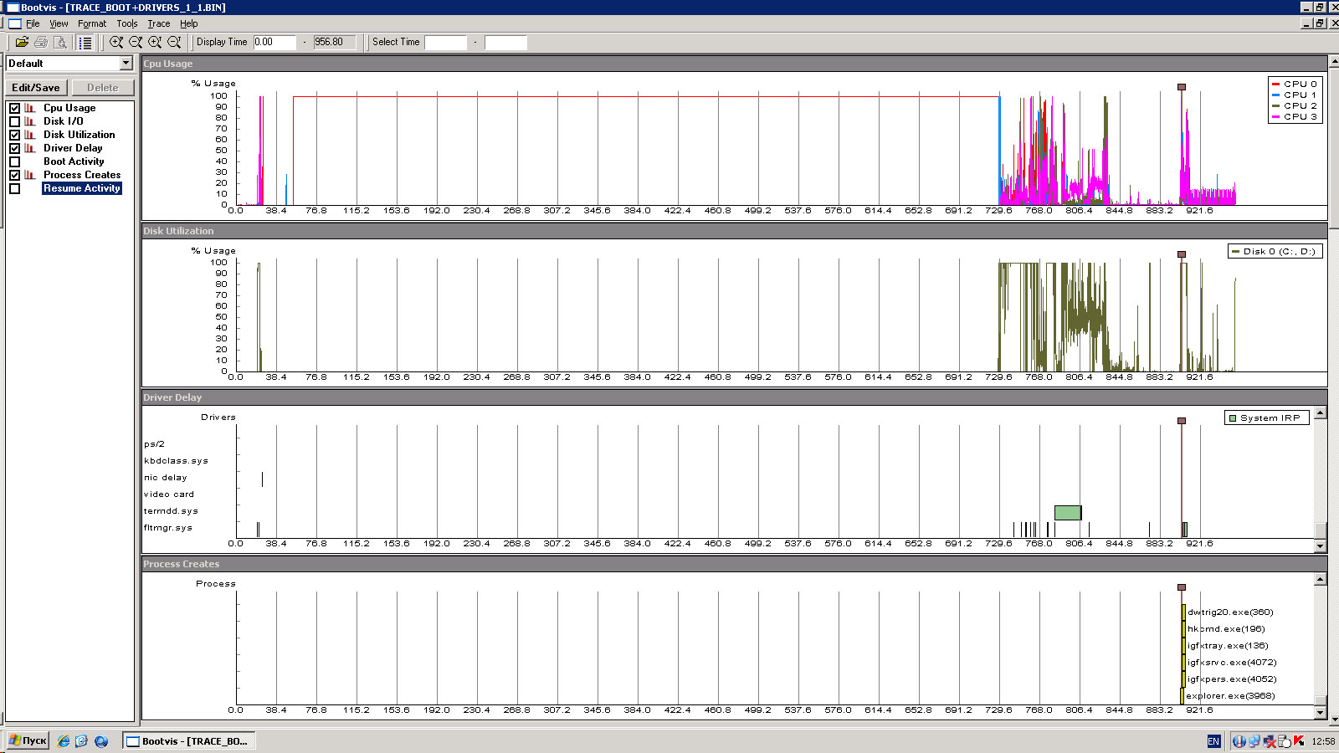Click the red Kaspersky tray icon
Image resolution: width=1339 pixels, height=753 pixels.
click(1299, 741)
